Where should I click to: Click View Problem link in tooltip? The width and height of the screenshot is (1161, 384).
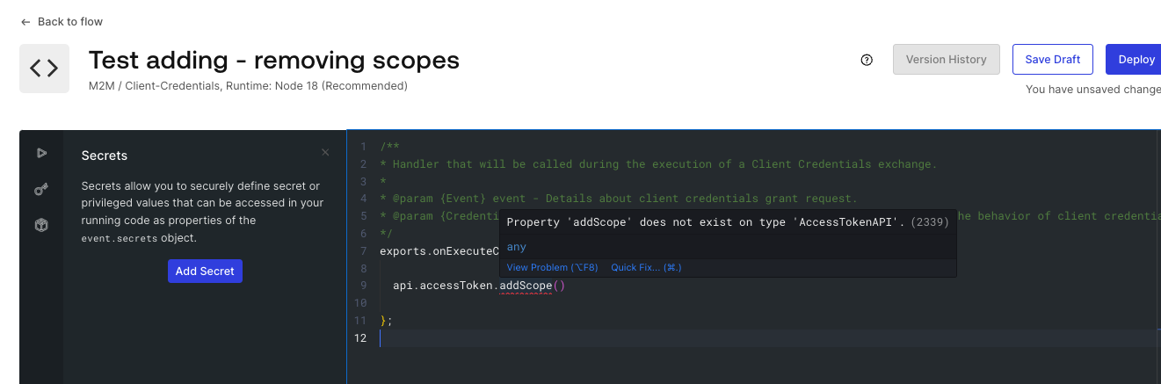pos(552,267)
